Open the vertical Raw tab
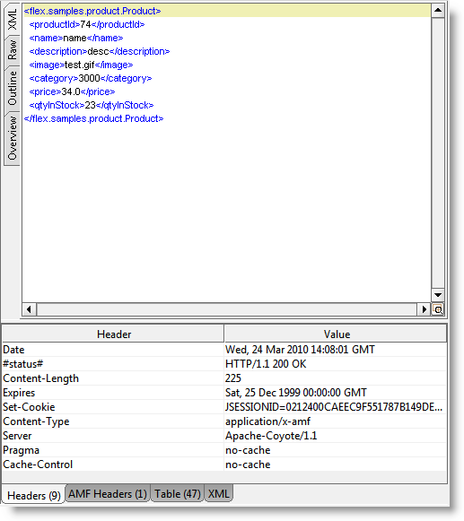Viewport: 464px width, 521px height. [x=13, y=50]
